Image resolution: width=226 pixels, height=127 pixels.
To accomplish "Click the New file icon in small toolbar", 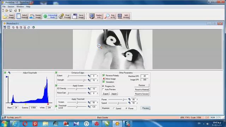I will click(3, 10).
